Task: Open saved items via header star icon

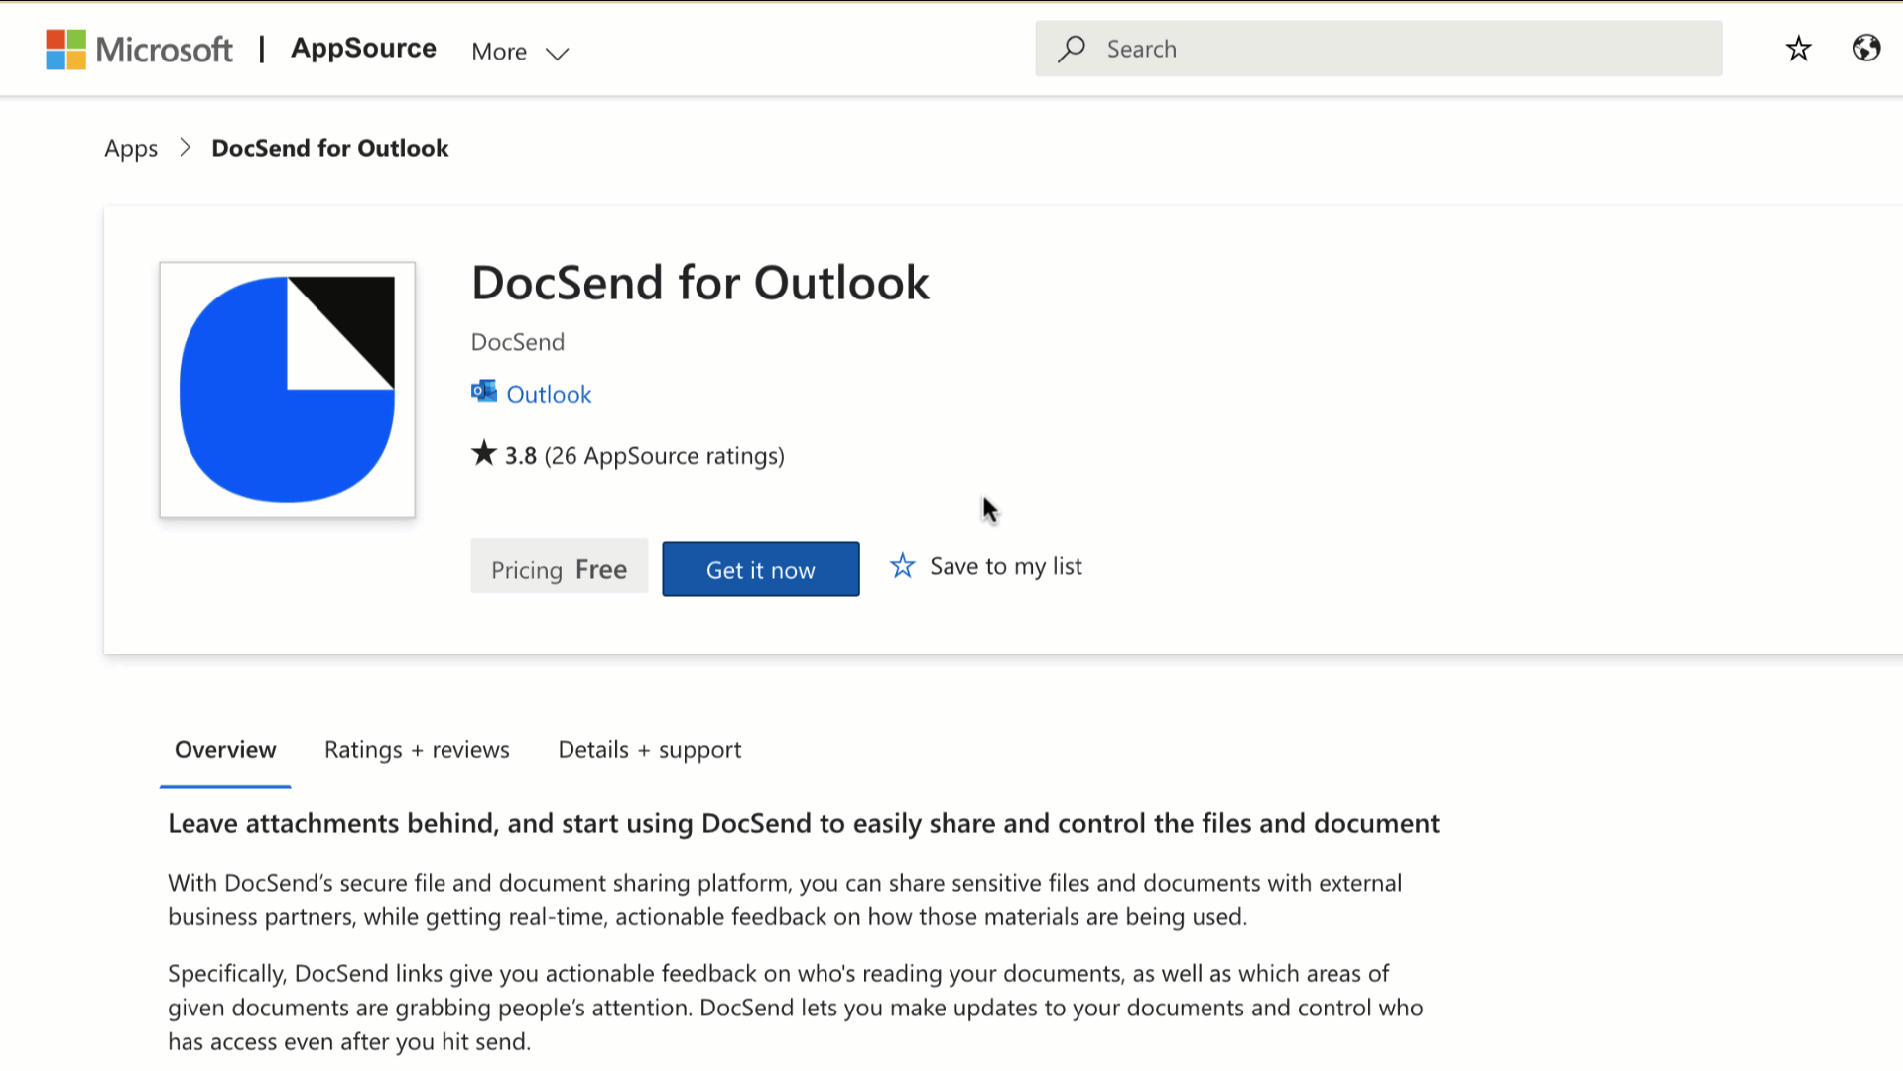Action: [x=1798, y=49]
